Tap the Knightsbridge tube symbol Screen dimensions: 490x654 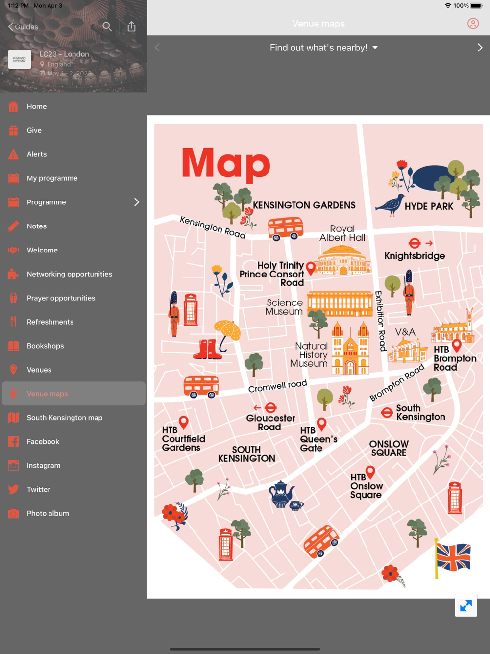tap(415, 243)
